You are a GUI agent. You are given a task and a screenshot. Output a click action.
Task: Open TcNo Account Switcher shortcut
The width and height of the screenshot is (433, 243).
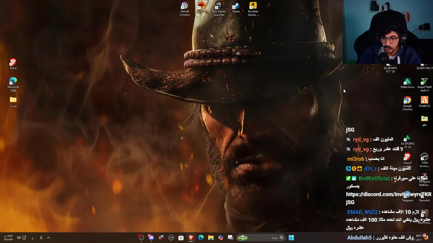coord(424,160)
